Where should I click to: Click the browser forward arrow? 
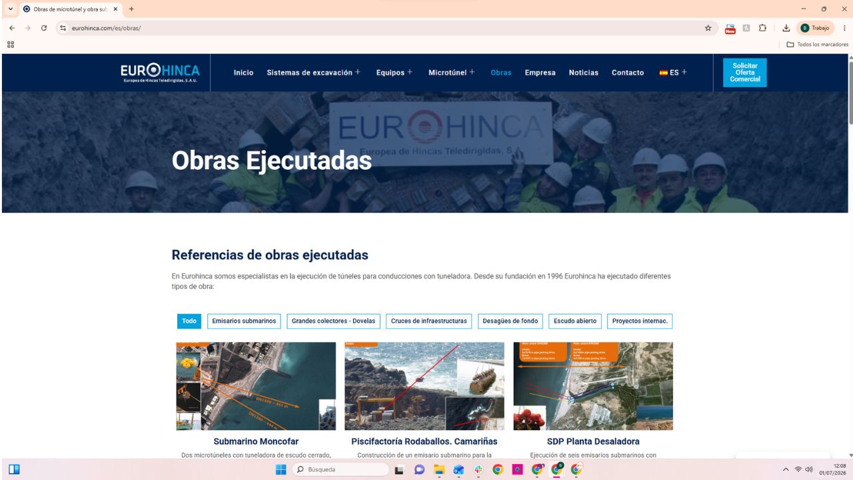pos(28,28)
